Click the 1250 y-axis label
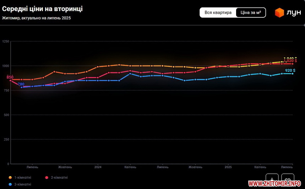This screenshot has width=305, height=189. (x=6, y=42)
